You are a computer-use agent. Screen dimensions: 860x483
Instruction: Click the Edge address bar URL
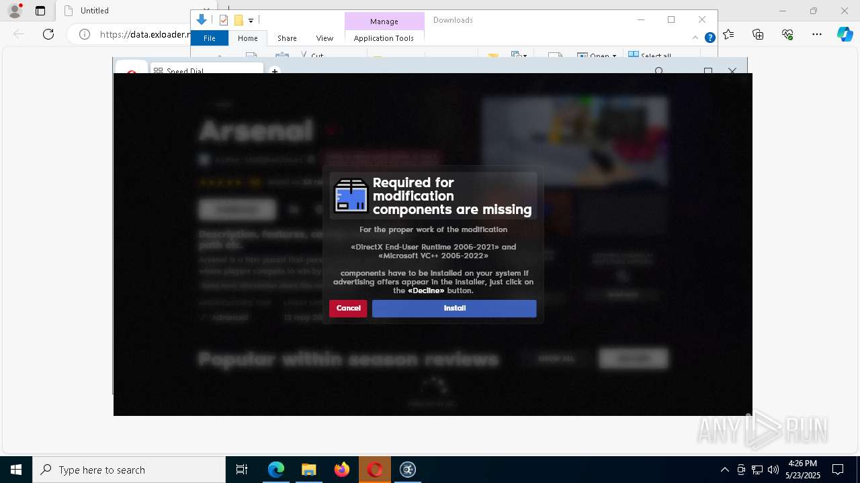tap(145, 34)
